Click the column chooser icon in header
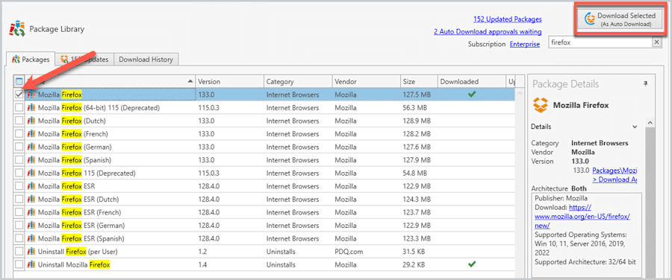672x280 pixels. point(19,81)
